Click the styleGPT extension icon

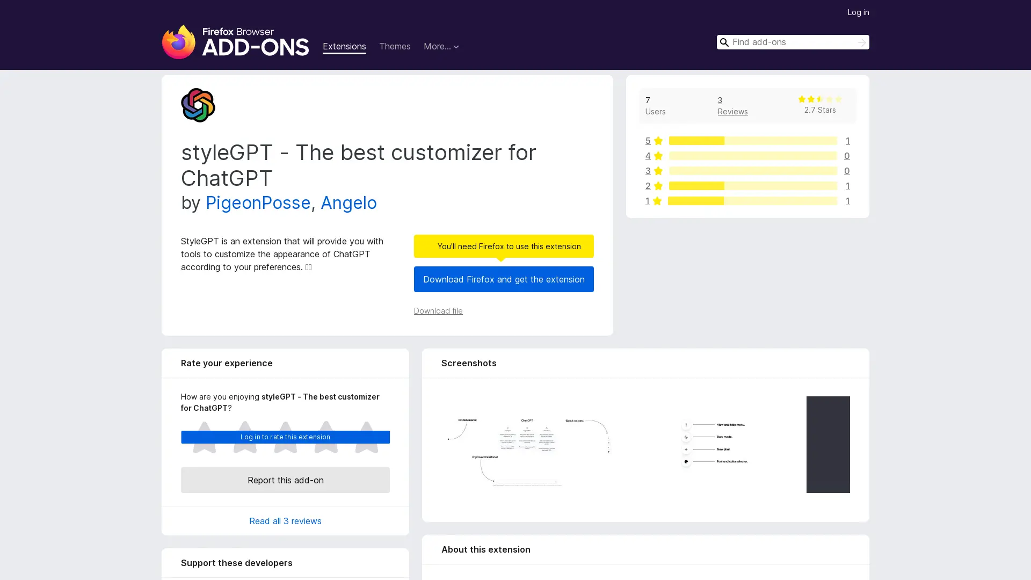pyautogui.click(x=198, y=105)
